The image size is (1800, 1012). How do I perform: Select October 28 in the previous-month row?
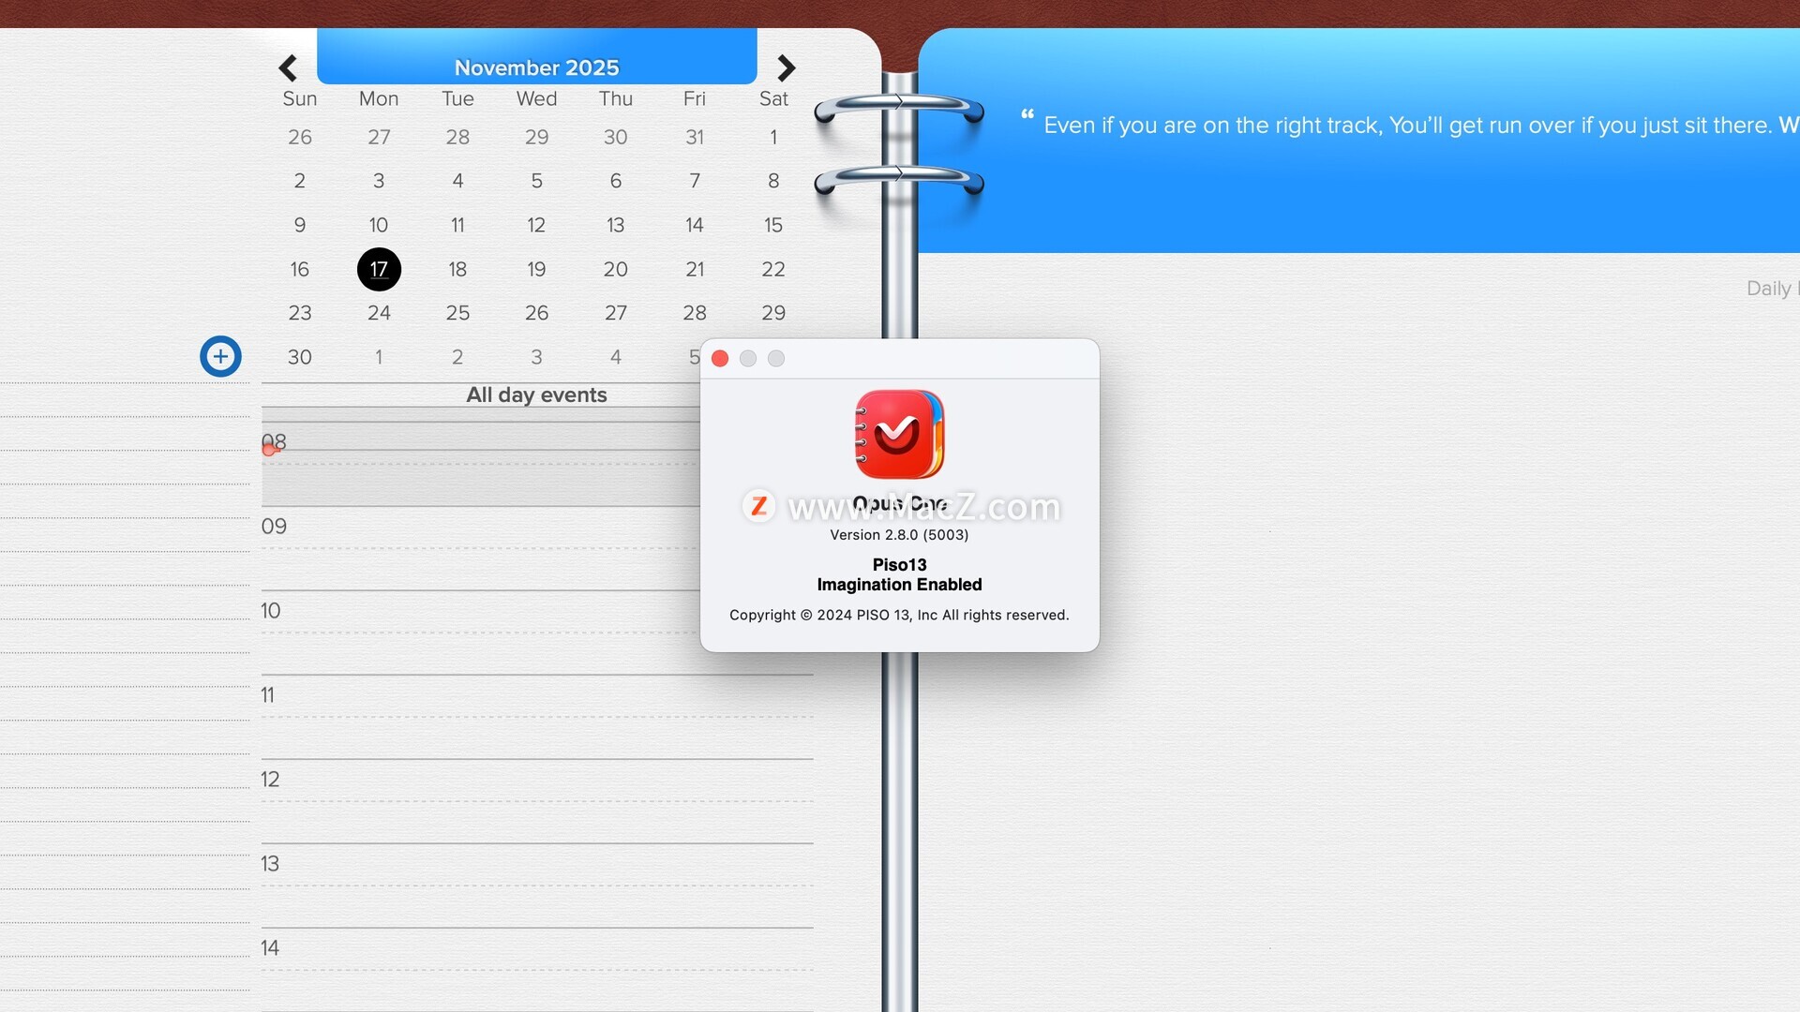pos(457,137)
